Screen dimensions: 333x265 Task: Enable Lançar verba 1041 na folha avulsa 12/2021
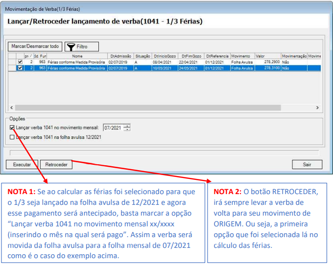pos(12,137)
